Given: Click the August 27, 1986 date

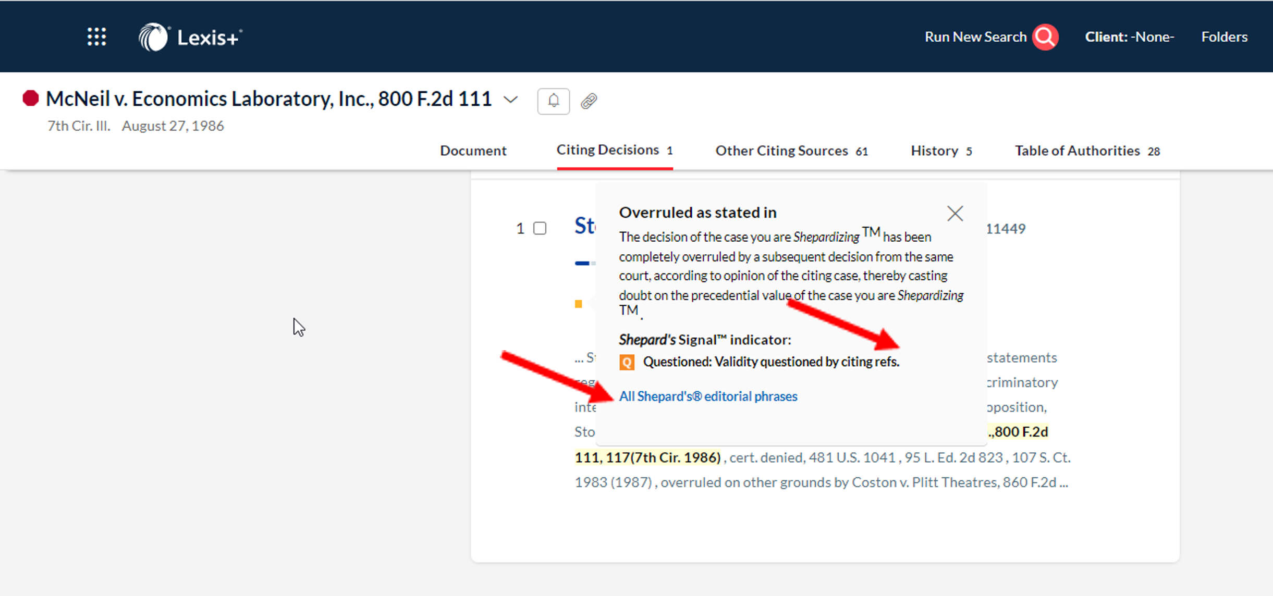Looking at the screenshot, I should [x=173, y=126].
